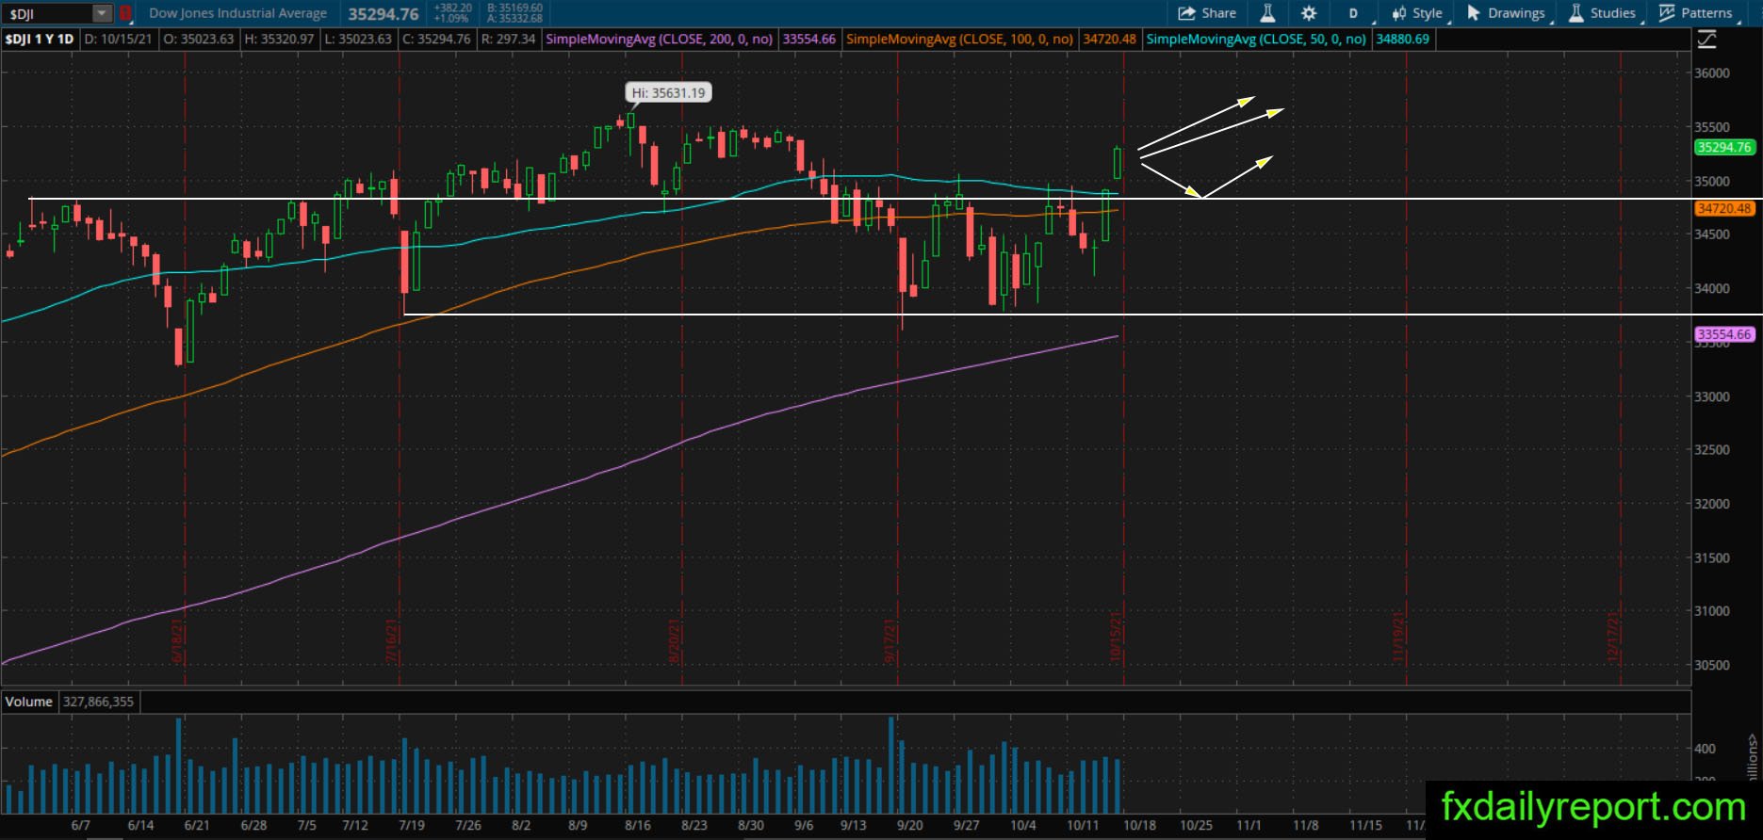Click the 10/15/21 expiration marker line label
1763x840 pixels.
pyautogui.click(x=1116, y=638)
